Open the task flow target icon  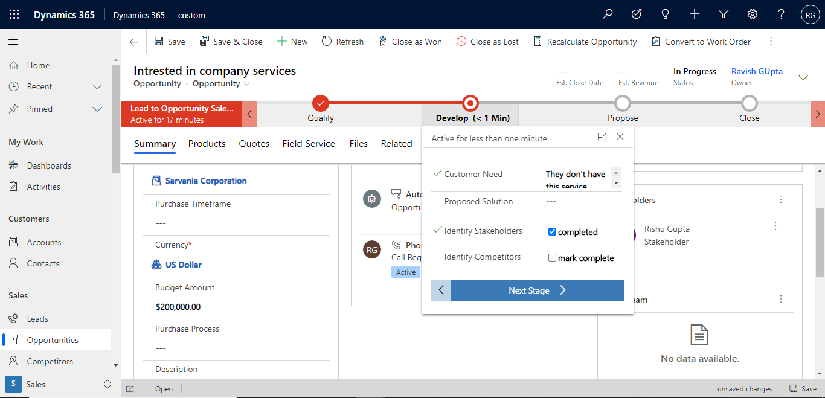[637, 14]
